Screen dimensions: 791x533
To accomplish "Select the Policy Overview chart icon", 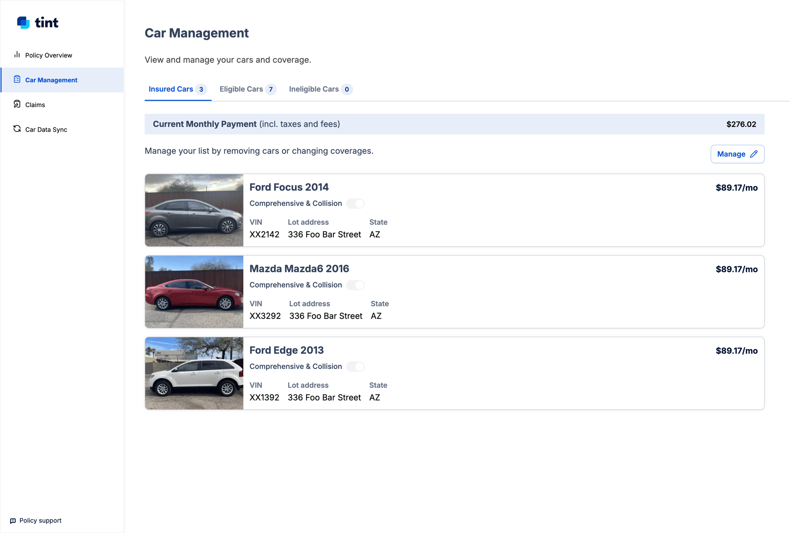I will tap(17, 55).
